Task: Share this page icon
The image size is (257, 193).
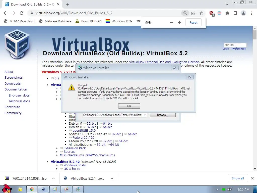Action: pyautogui.click(x=193, y=13)
